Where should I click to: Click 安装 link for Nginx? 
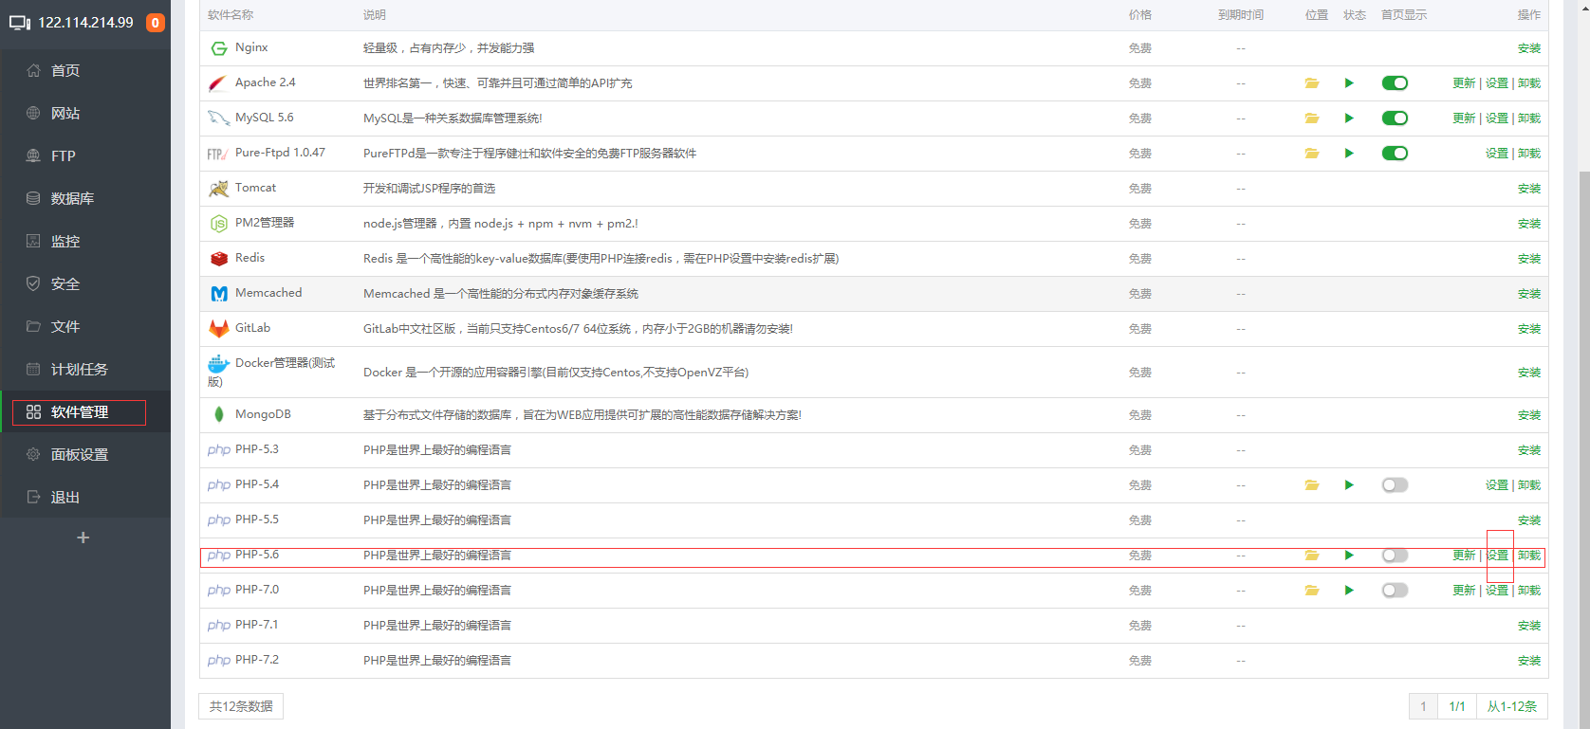pyautogui.click(x=1528, y=48)
